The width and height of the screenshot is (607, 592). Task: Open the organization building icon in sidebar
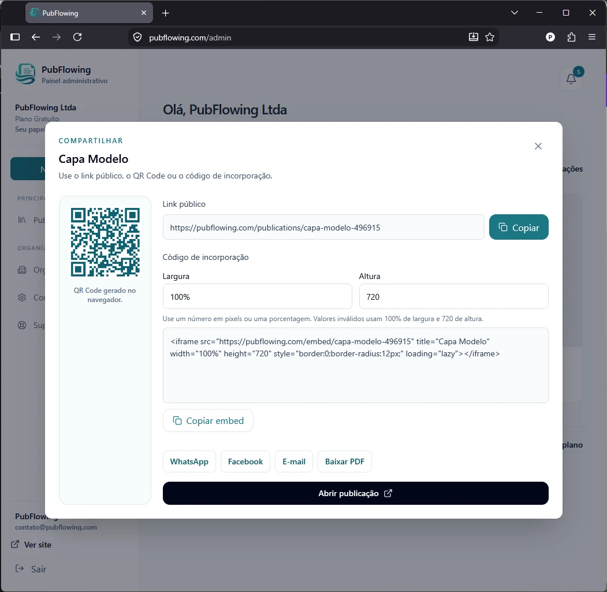[x=22, y=270]
